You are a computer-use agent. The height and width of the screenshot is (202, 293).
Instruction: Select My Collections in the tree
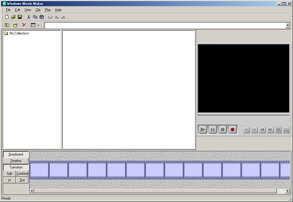(x=19, y=33)
